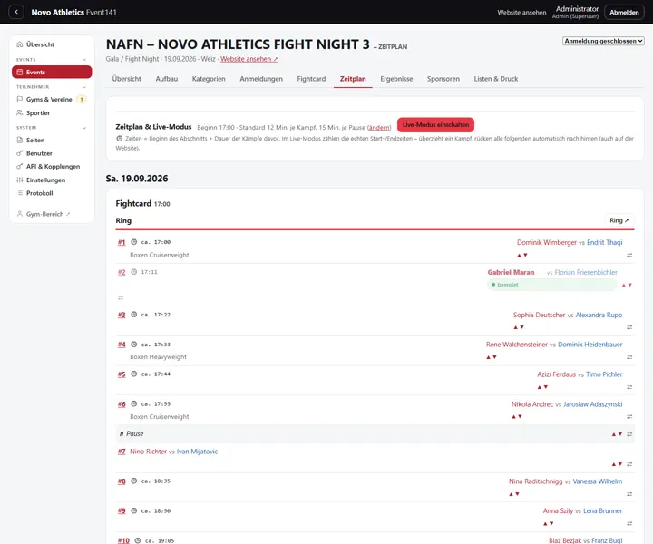
Task: Move fight #1 up with red arrow
Action: [x=519, y=255]
